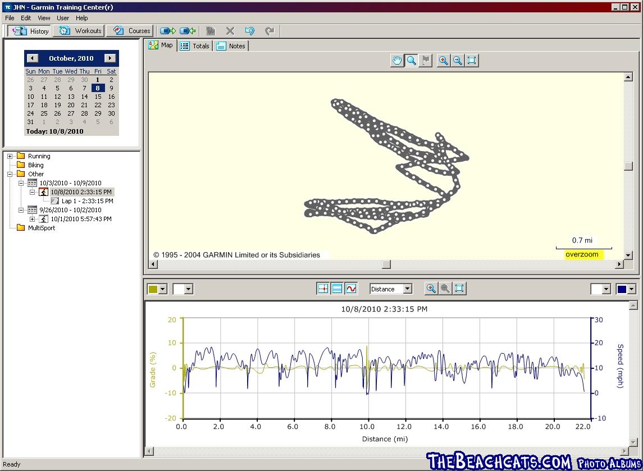Open the dark blue right-axis color dropdown
The height and width of the screenshot is (471, 643).
[x=632, y=289]
